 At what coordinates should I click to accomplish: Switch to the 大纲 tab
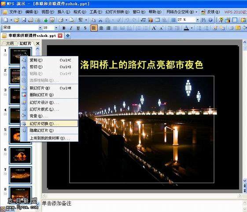10,43
